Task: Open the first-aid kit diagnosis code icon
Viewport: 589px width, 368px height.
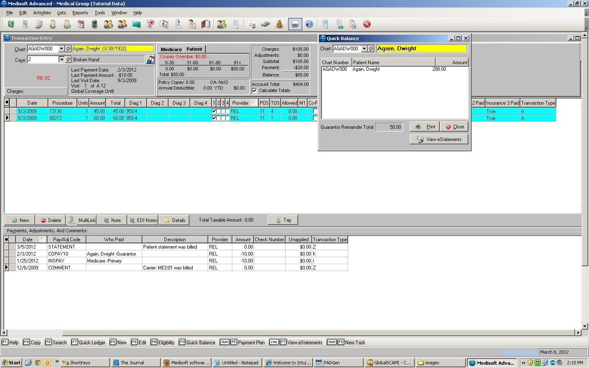Action: click(164, 24)
